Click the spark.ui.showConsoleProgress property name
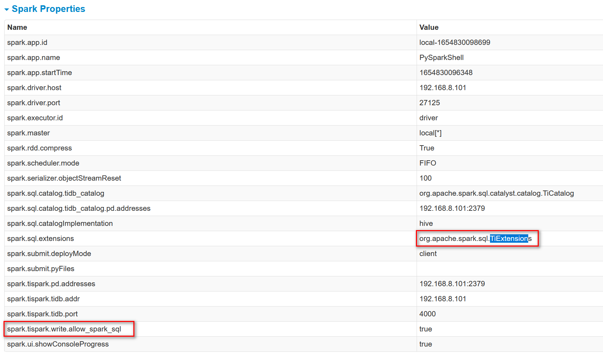 [58, 344]
